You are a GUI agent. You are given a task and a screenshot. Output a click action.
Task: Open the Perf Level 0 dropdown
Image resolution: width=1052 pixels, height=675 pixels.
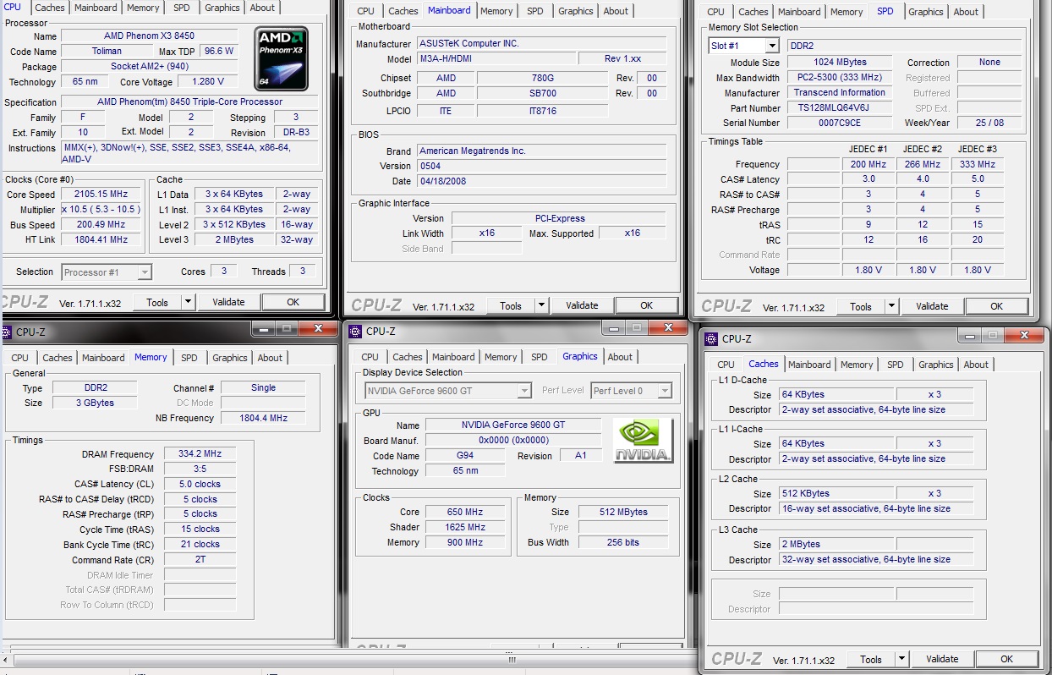click(665, 391)
